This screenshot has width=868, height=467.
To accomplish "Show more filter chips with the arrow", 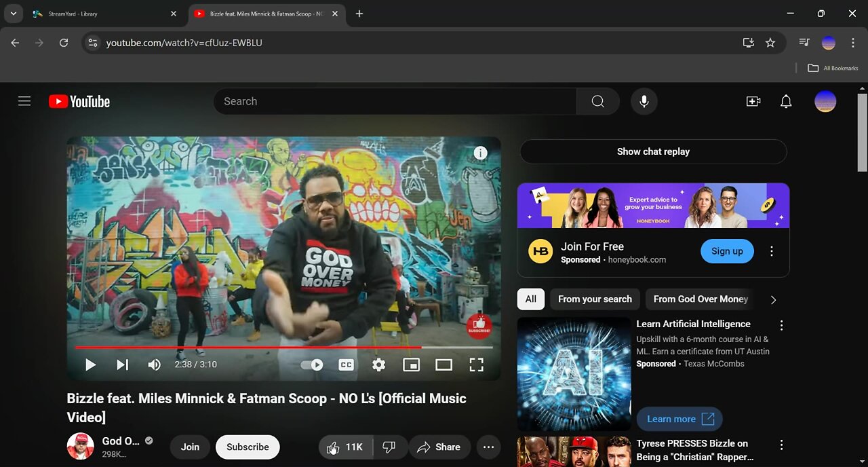I will coord(773,299).
